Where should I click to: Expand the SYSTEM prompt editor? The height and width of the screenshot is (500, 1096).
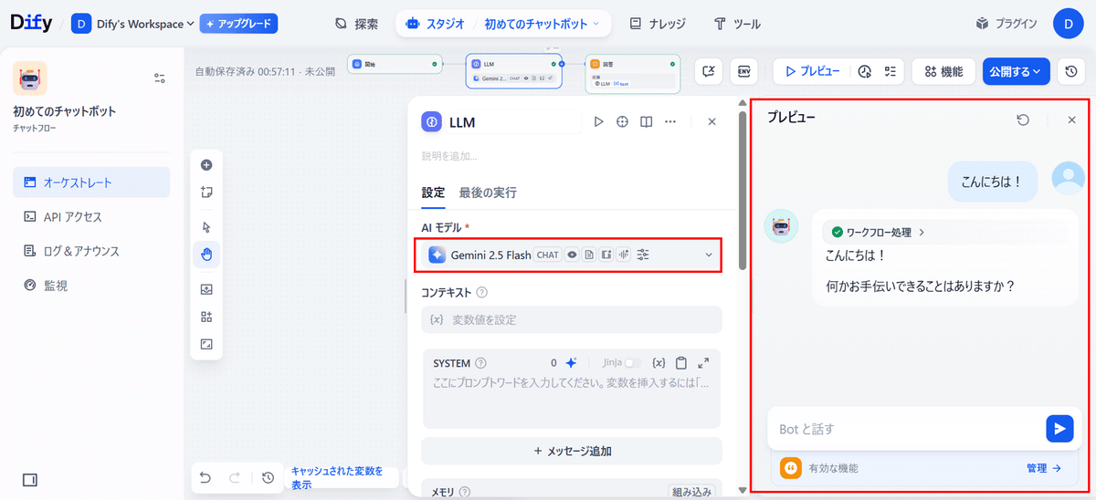703,362
